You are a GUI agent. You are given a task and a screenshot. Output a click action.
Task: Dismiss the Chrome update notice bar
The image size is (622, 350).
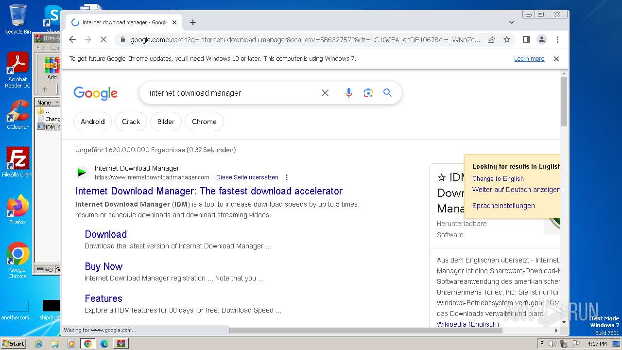[556, 59]
